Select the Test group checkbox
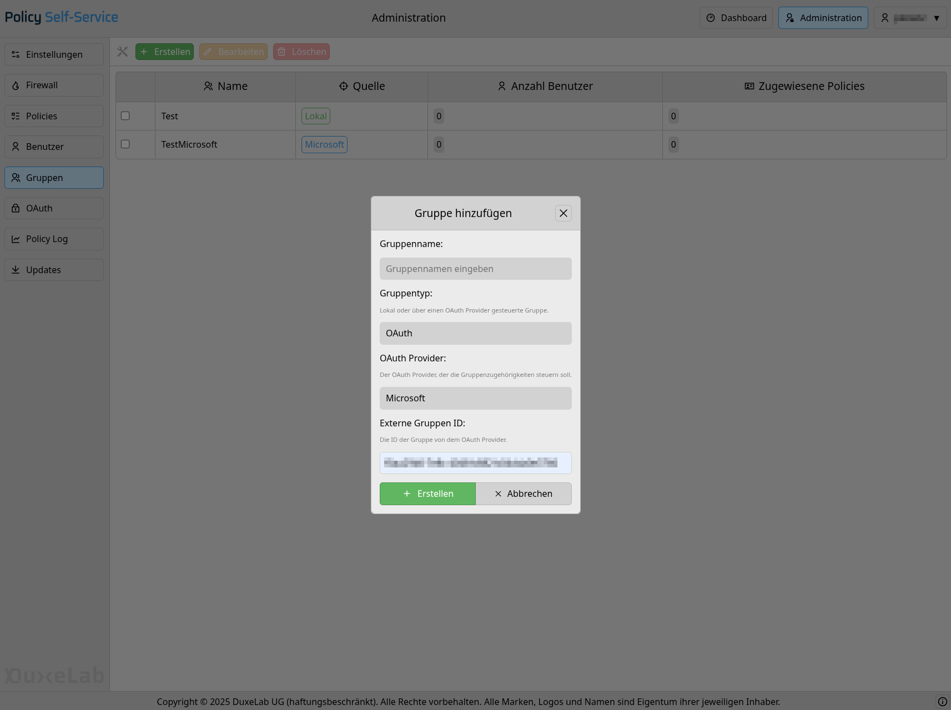 tap(125, 116)
